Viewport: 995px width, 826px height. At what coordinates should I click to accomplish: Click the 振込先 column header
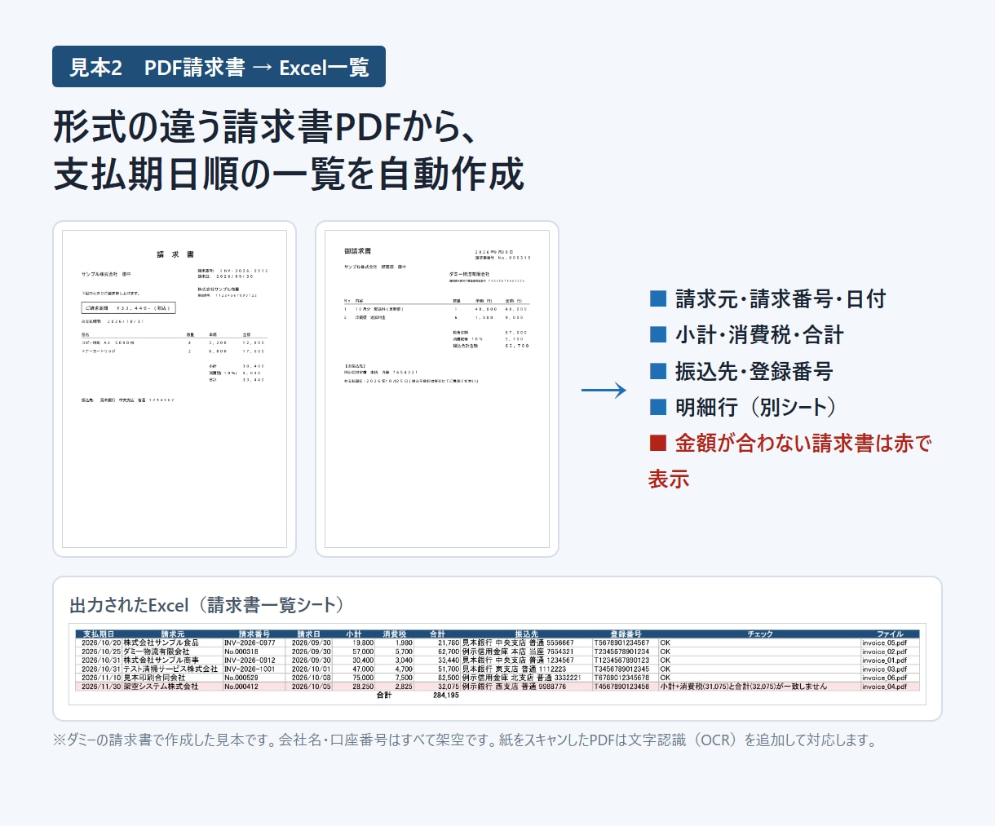click(x=527, y=634)
